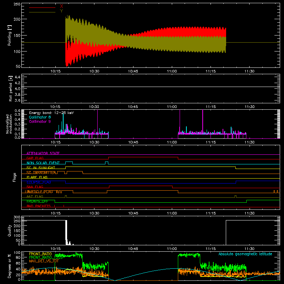Screen dimensions: 284x284
Task: Click the 4.0 tick on Roll period axis
Action: (17, 88)
